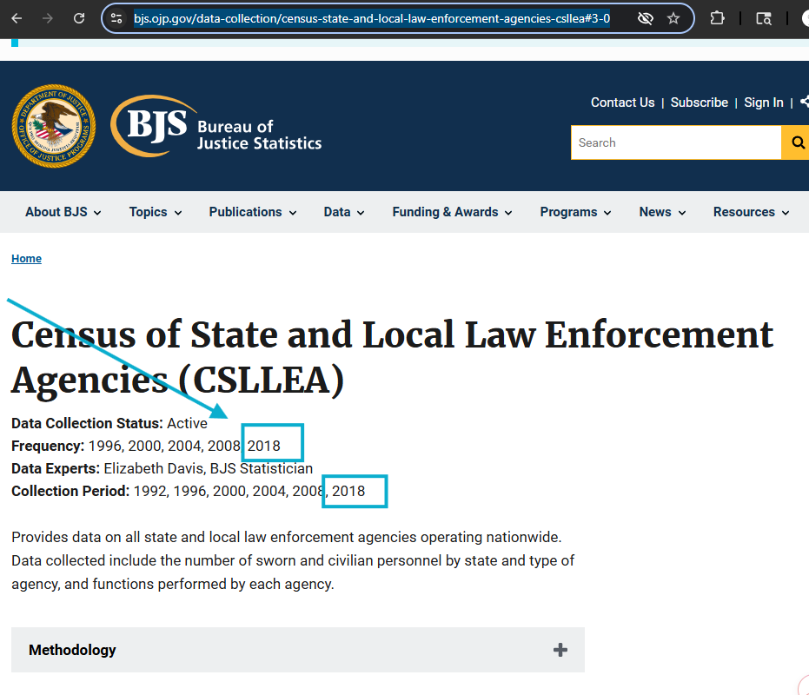Viewport: 809px width, 695px height.
Task: Reload the current page
Action: pyautogui.click(x=79, y=18)
